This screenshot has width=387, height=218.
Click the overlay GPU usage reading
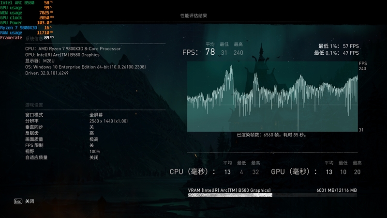(26, 8)
